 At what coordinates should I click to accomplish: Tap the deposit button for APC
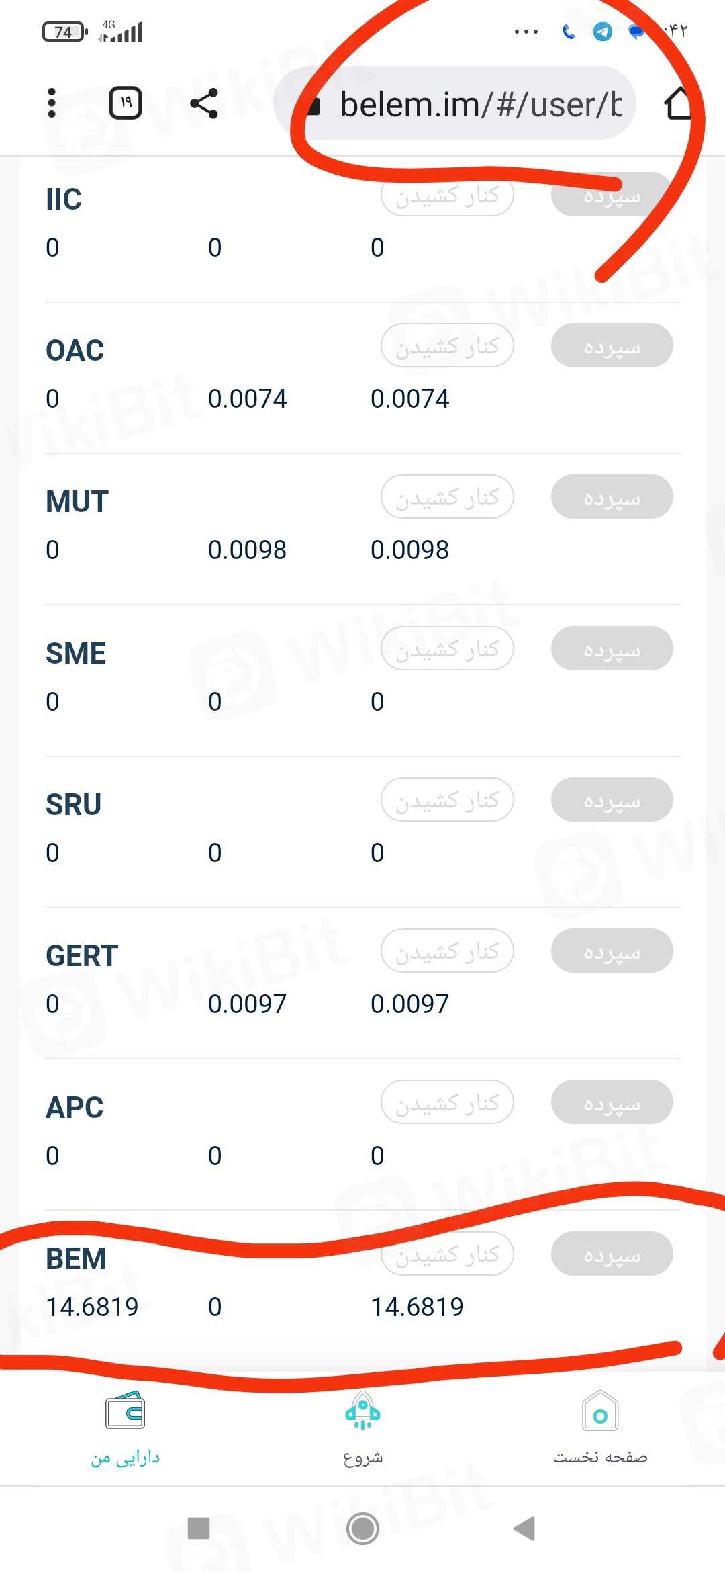tap(612, 1102)
